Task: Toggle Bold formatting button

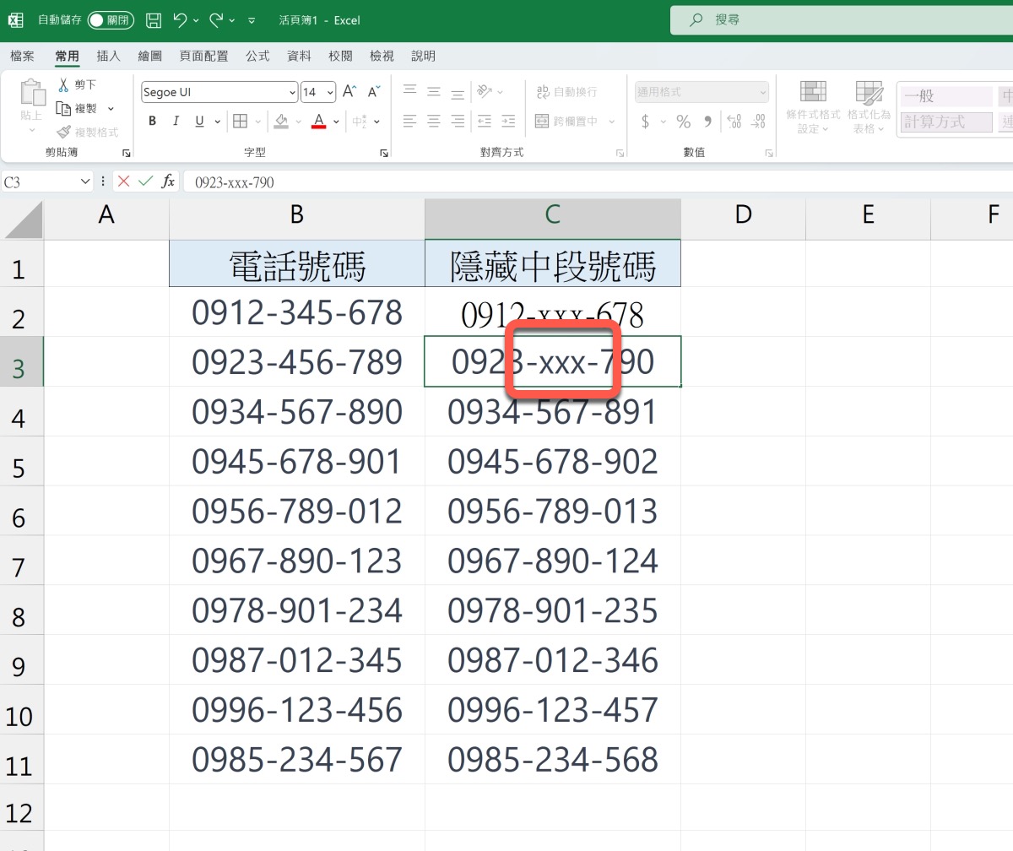Action: pos(152,122)
